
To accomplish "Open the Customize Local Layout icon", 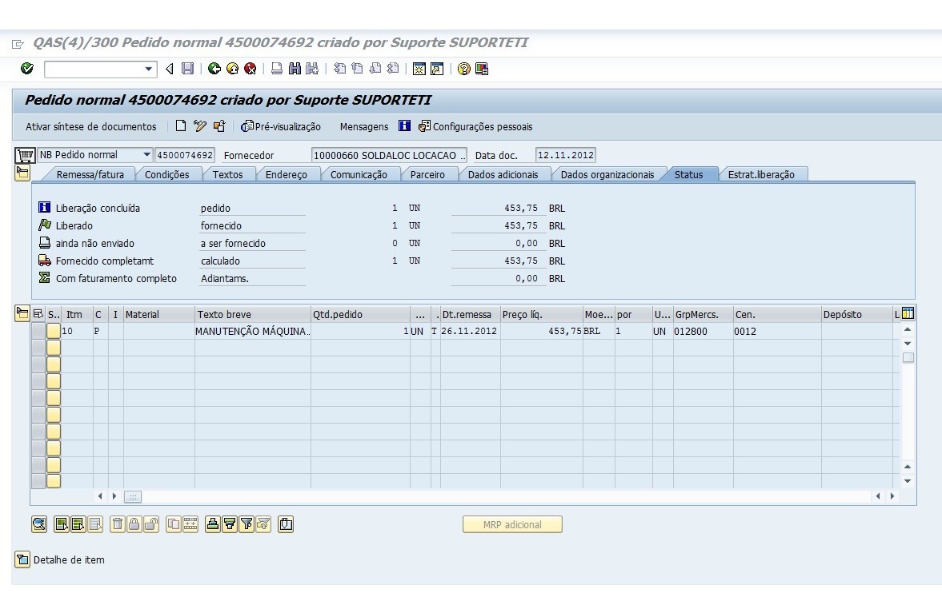I will tap(482, 69).
